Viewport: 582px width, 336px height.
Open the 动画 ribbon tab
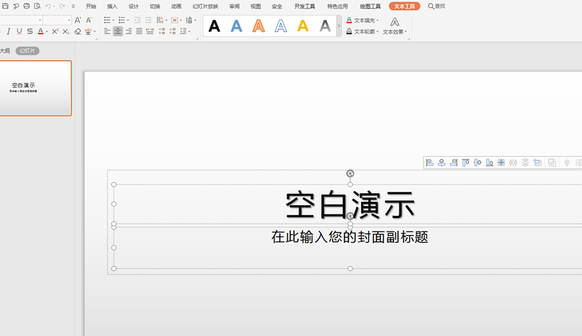176,6
